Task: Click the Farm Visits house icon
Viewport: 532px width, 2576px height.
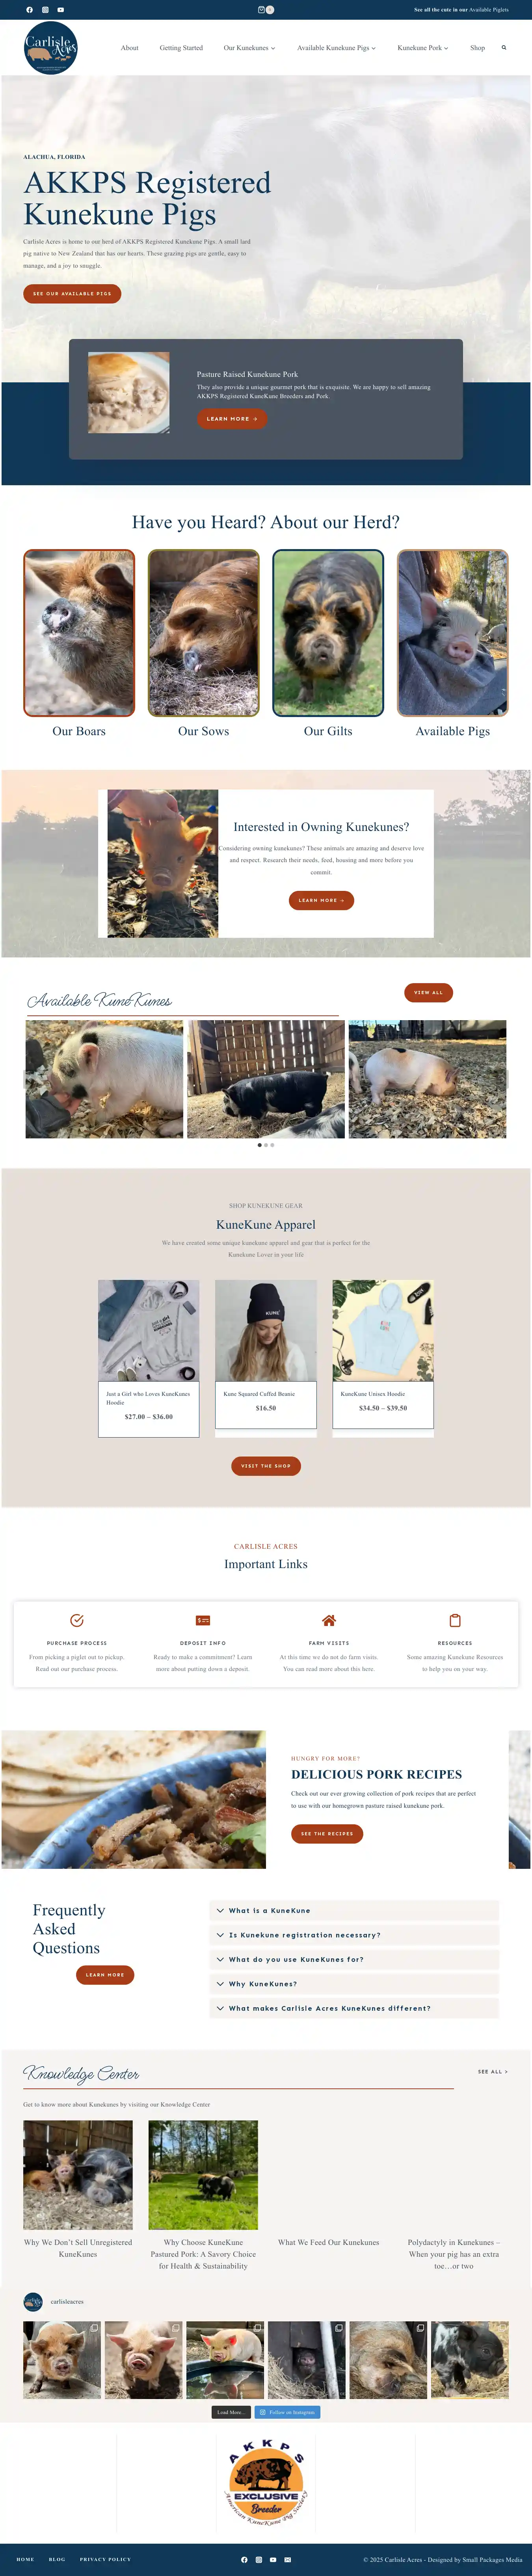Action: point(329,1620)
